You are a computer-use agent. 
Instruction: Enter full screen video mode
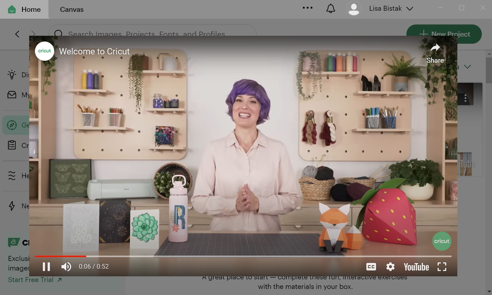(442, 267)
